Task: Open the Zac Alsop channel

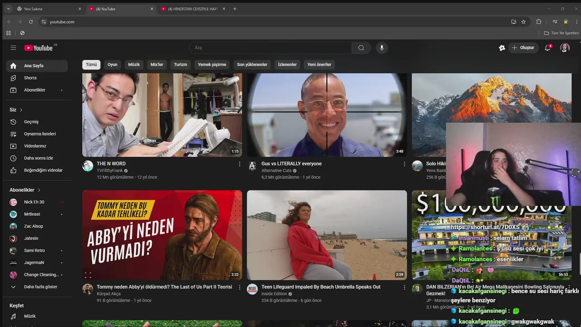Action: pos(37,226)
